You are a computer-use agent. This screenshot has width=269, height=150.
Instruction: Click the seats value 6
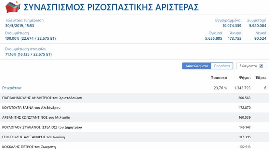coord(265,88)
